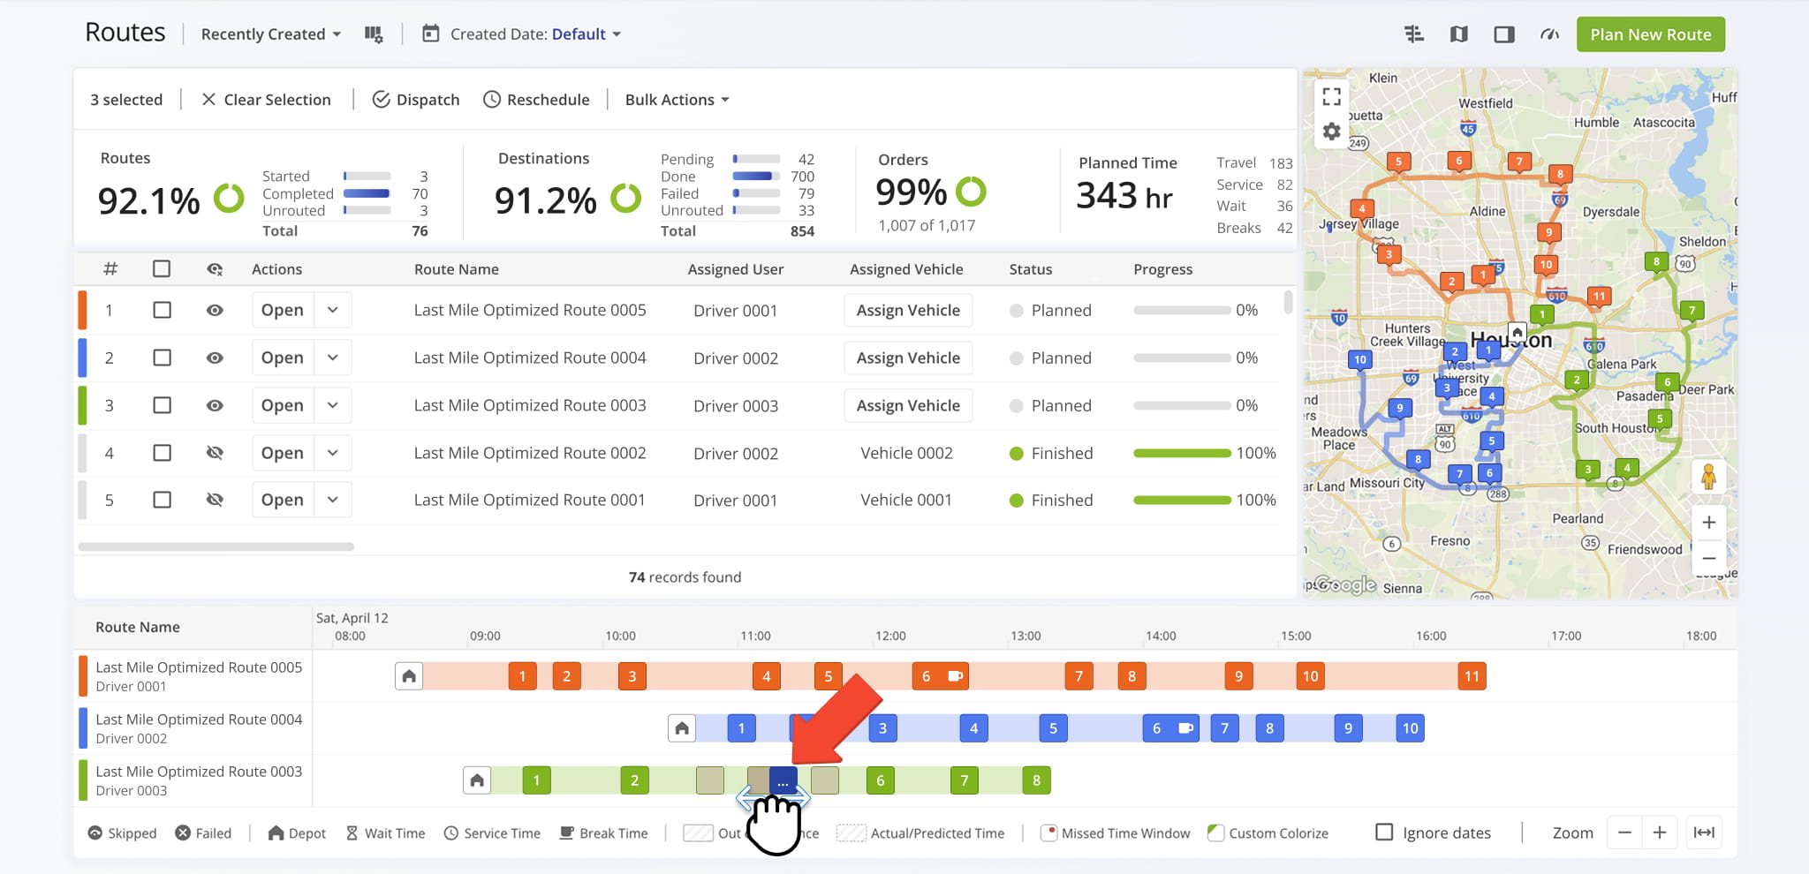Screen dimensions: 1809x874
Task: Click the Plan New Route button
Action: 1651,34
